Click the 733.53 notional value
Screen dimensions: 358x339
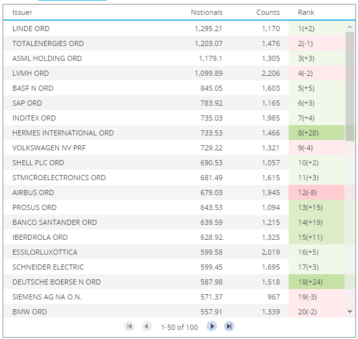tap(211, 133)
